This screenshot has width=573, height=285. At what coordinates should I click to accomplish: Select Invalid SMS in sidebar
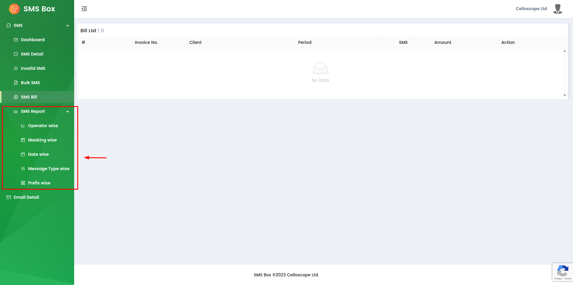[x=33, y=68]
